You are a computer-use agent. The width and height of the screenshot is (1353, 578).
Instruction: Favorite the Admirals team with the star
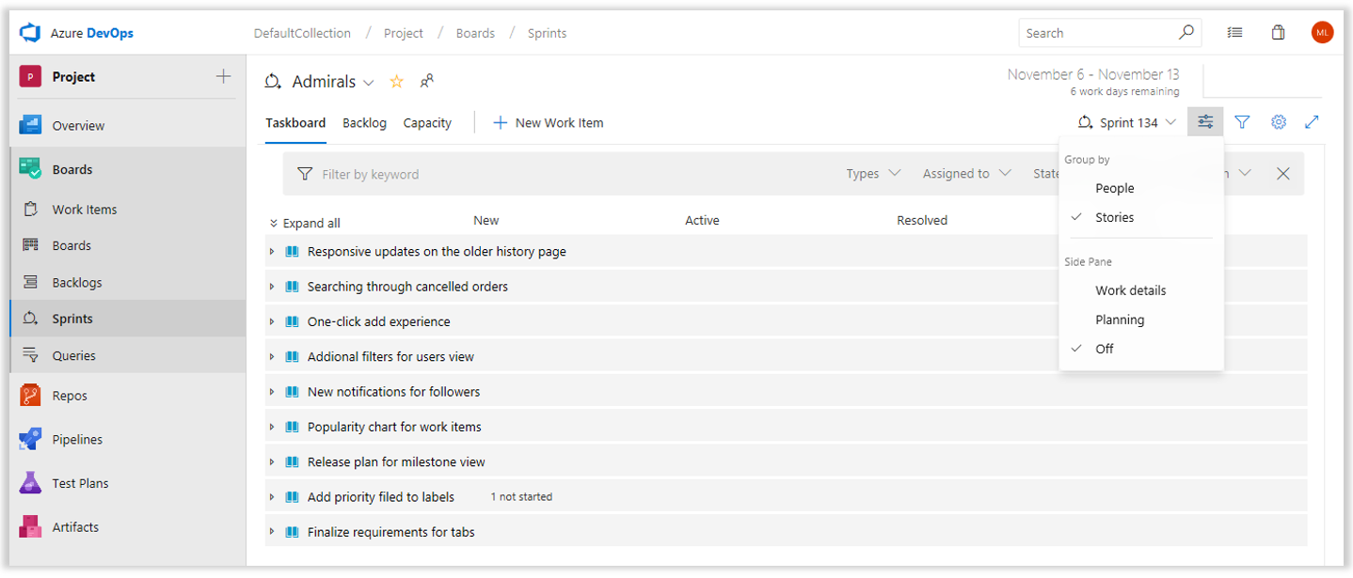[x=396, y=81]
